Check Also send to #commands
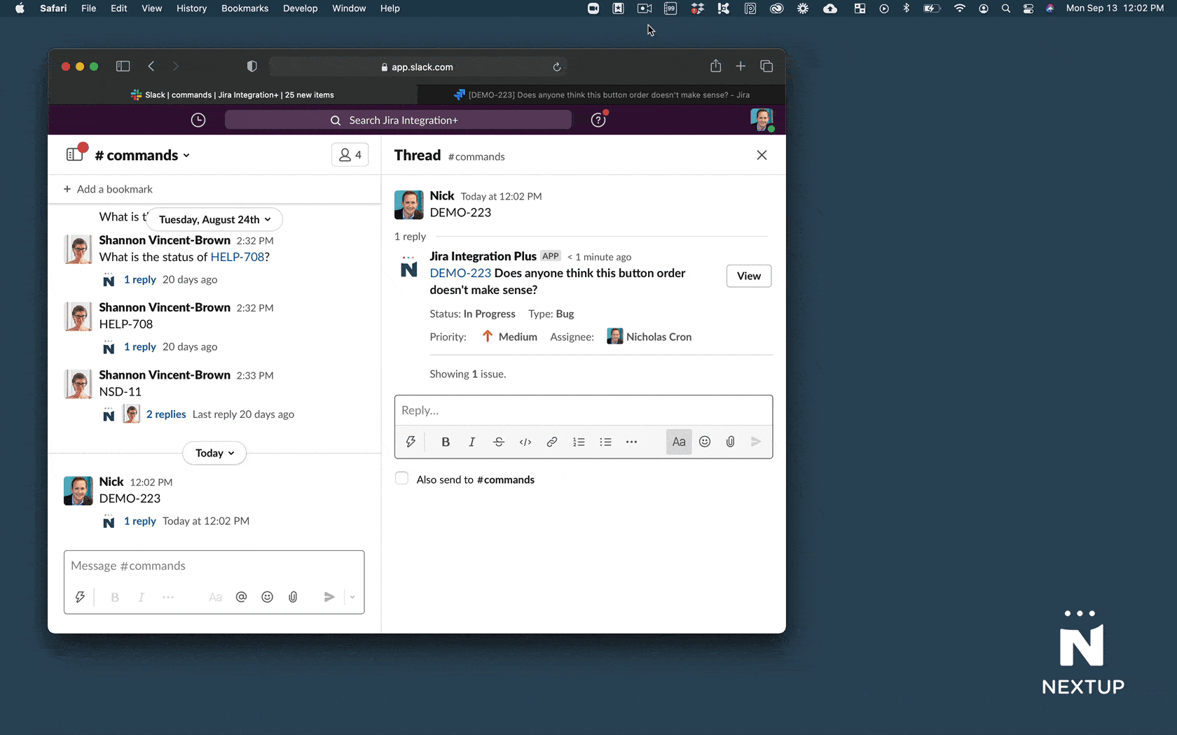1177x735 pixels. 401,479
